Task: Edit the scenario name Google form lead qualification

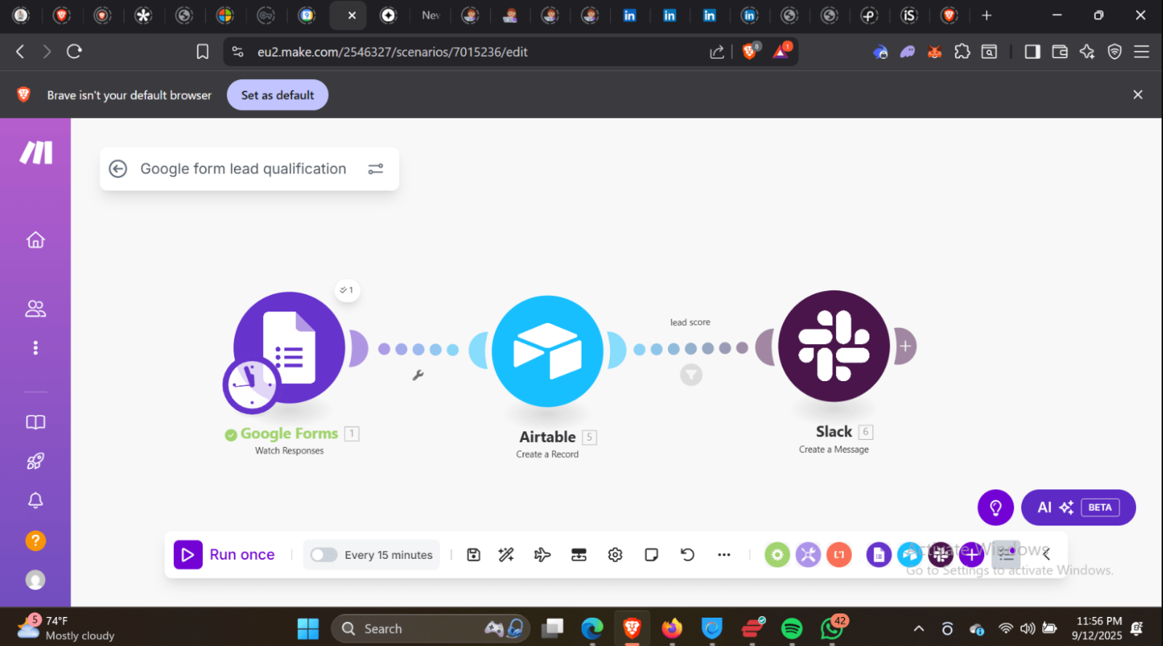Action: [244, 169]
